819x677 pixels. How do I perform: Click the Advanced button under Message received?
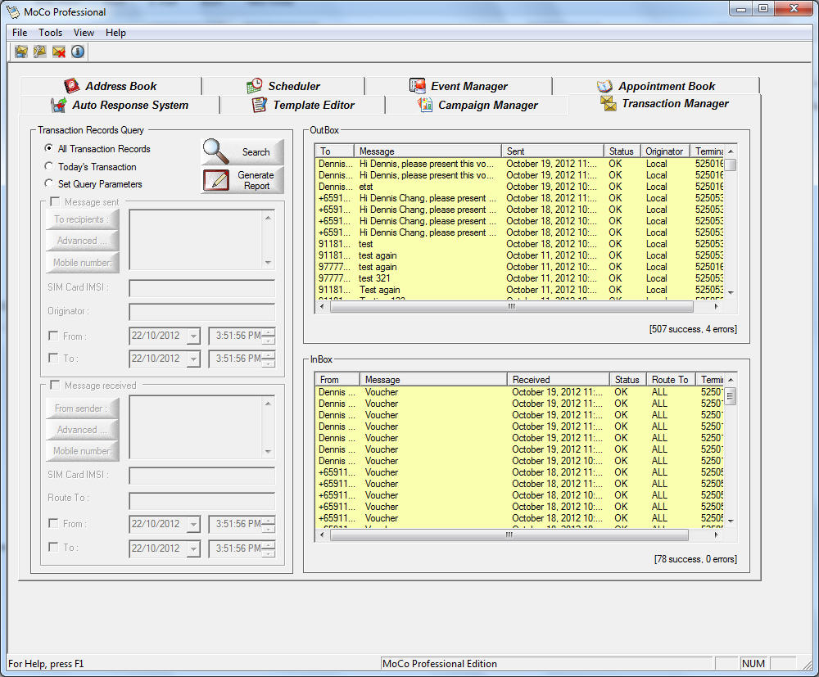[83, 430]
